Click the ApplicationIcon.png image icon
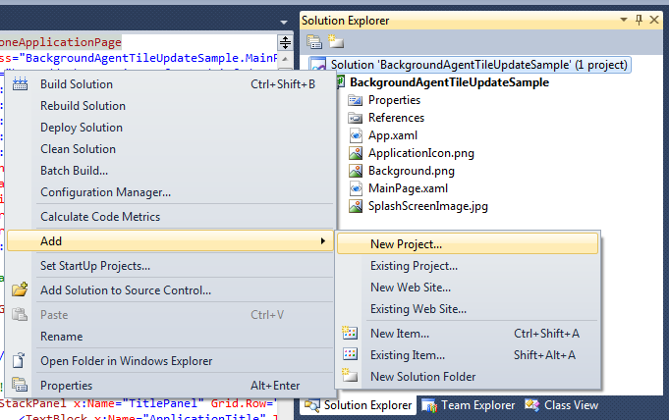The width and height of the screenshot is (669, 420). click(356, 153)
